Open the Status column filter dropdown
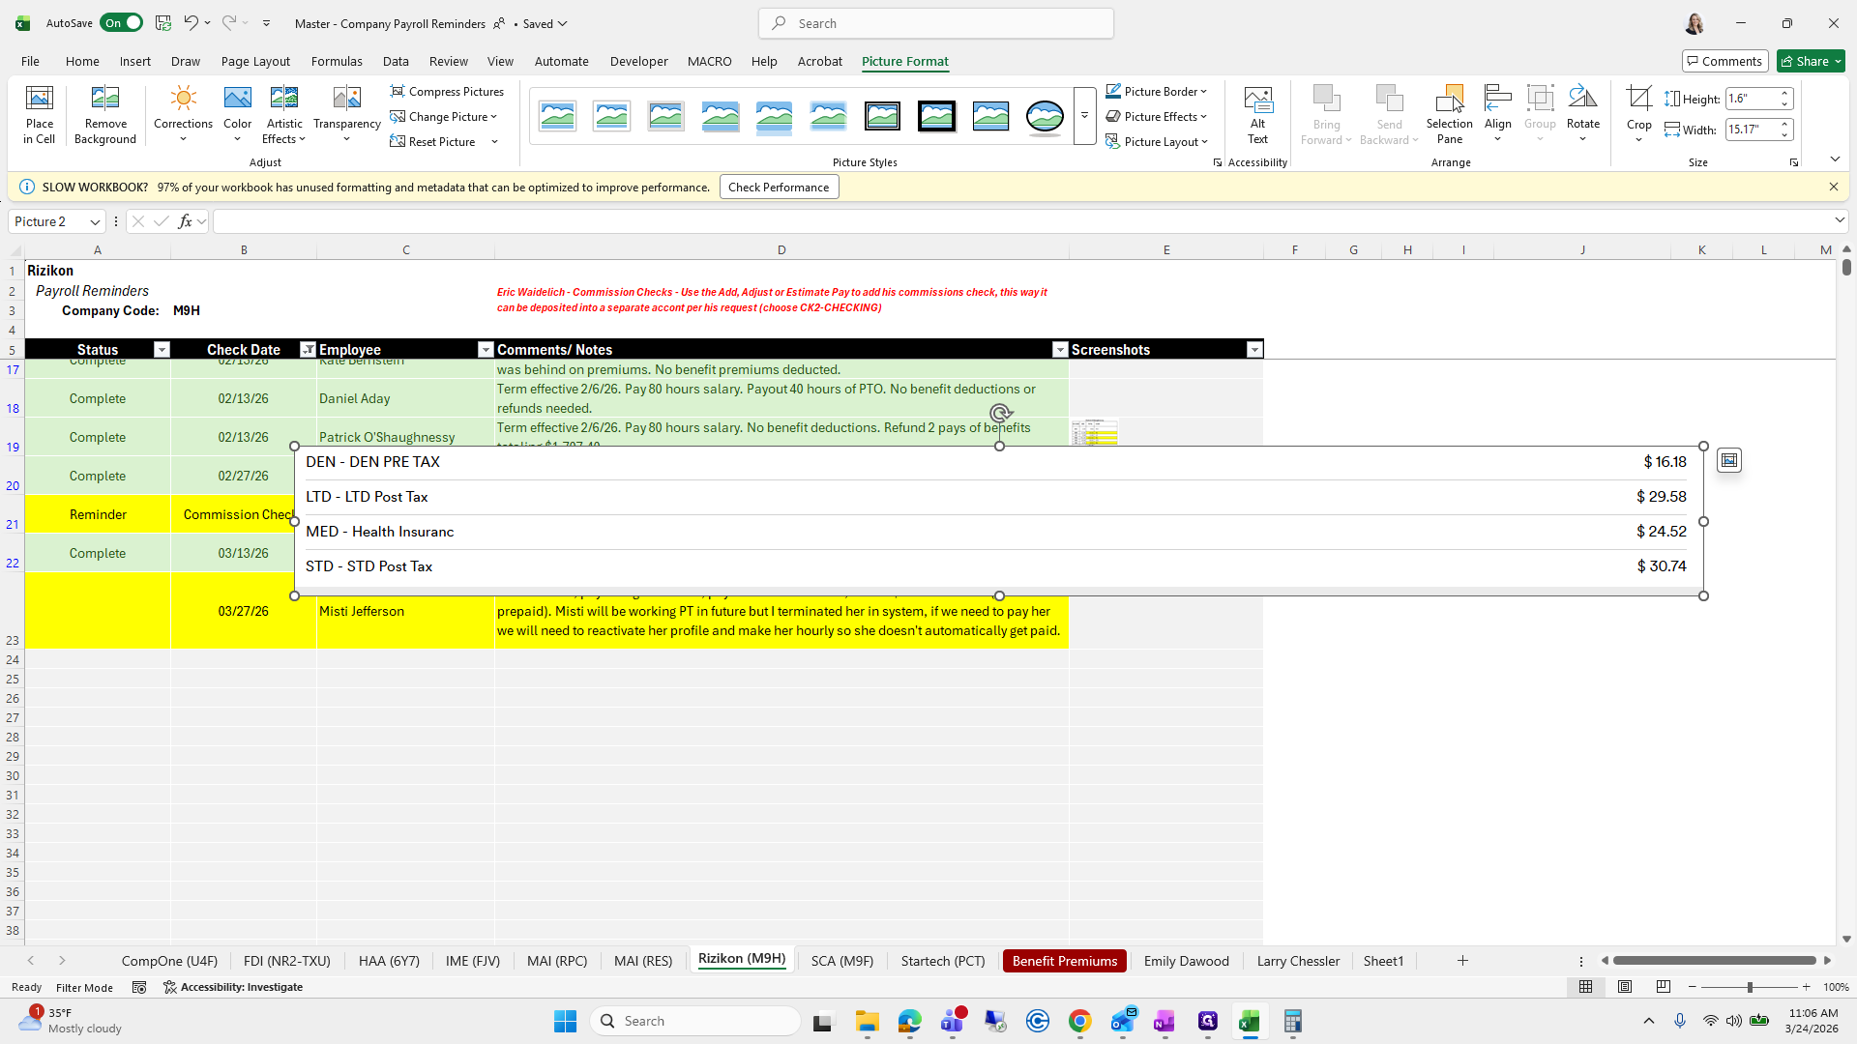The height and width of the screenshot is (1044, 1857). [x=162, y=350]
